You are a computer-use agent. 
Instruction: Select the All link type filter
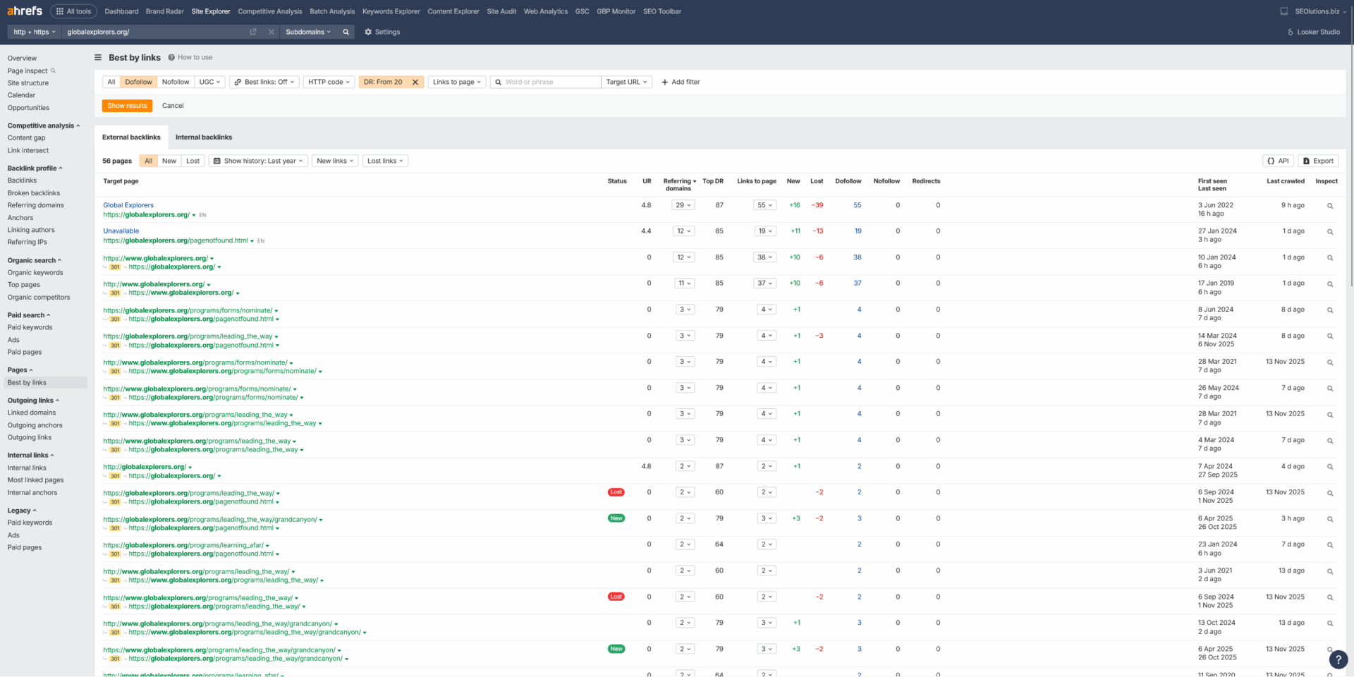[x=111, y=82]
